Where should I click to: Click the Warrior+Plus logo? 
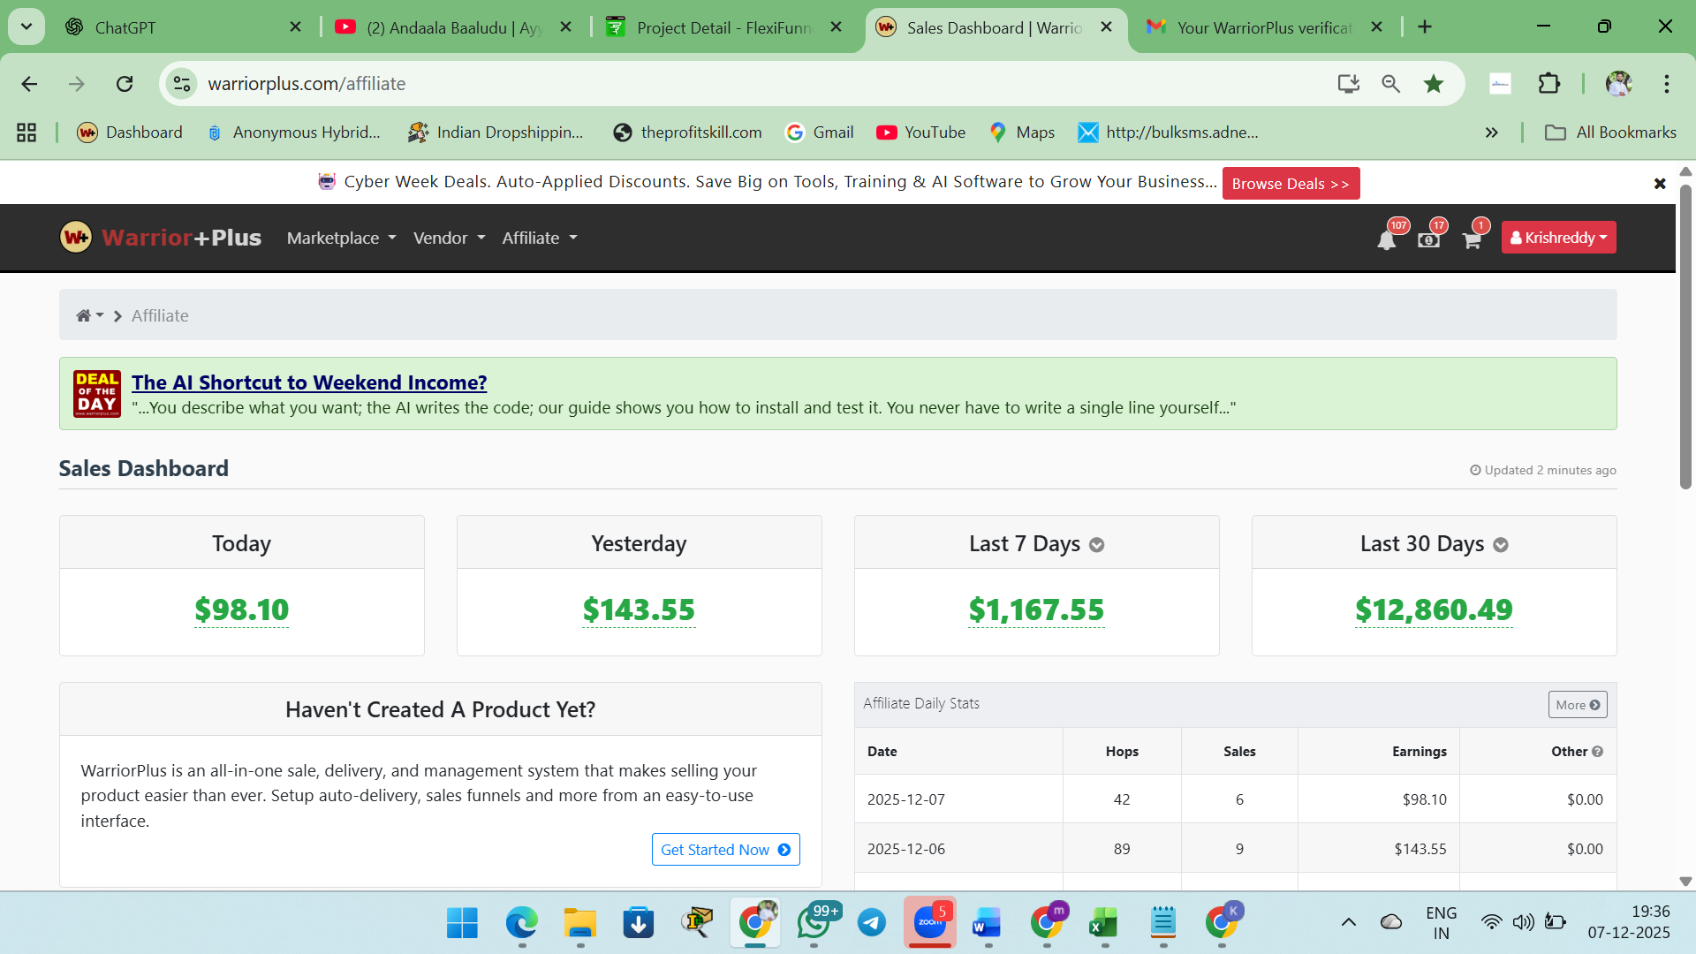161,238
